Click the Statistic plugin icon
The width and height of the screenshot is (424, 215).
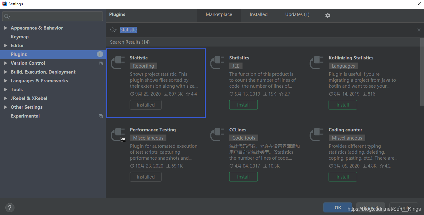118,63
